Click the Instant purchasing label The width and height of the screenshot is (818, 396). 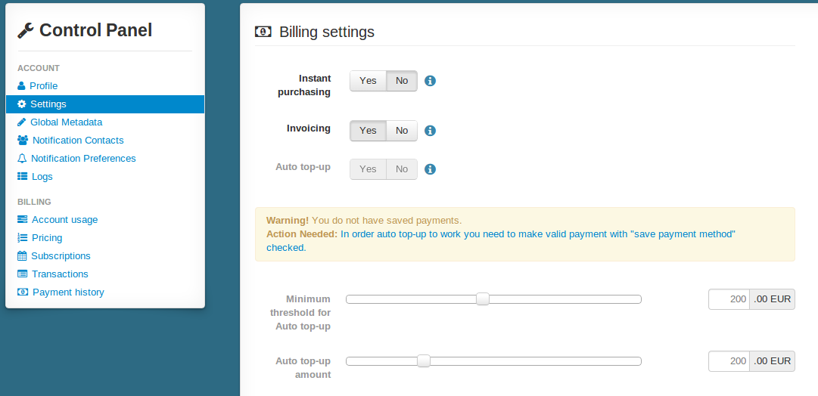305,85
